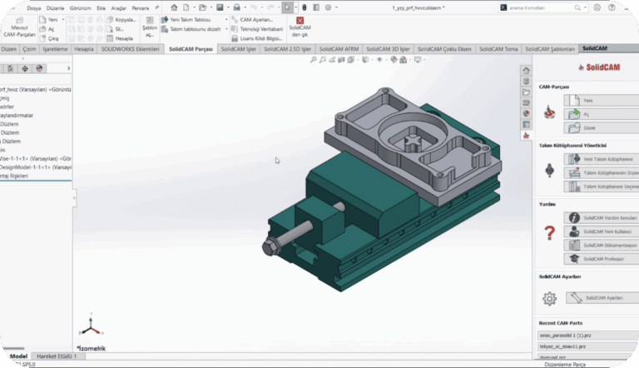The width and height of the screenshot is (639, 368).
Task: Click the SolidCAM'den çık exit icon
Action: [300, 21]
